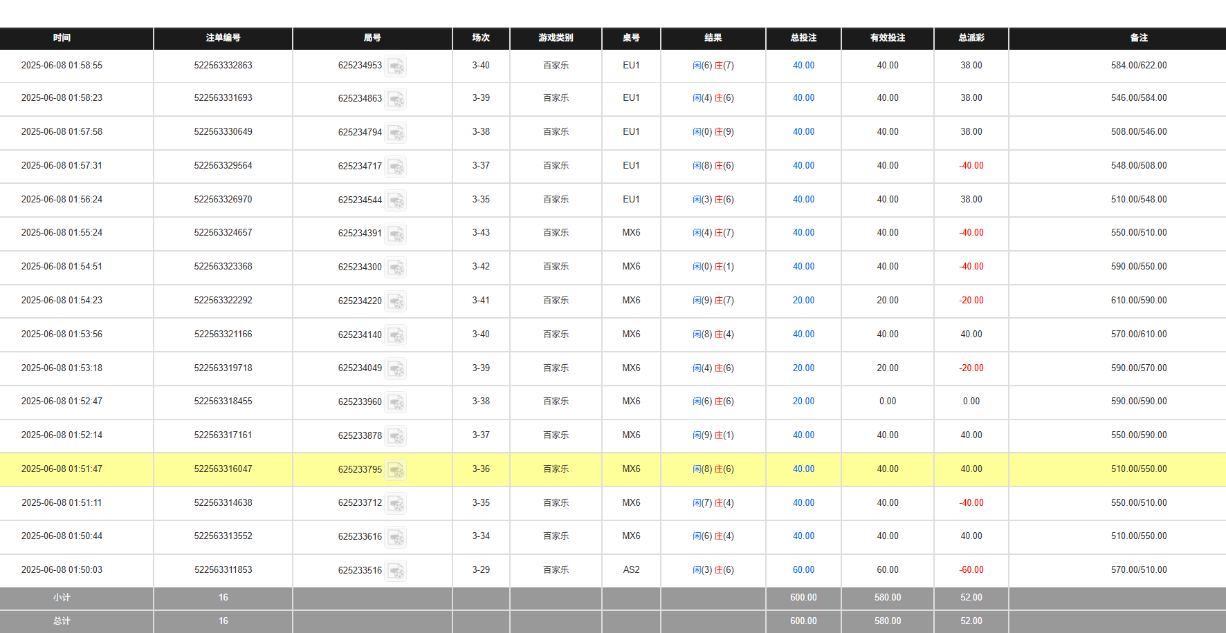Open the replay for round 625234544
Viewport: 1226px width, 633px height.
point(396,200)
